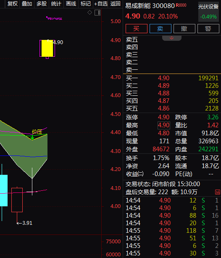
Task: Click boxed 最高 price 4.90
Action: pos(164,125)
